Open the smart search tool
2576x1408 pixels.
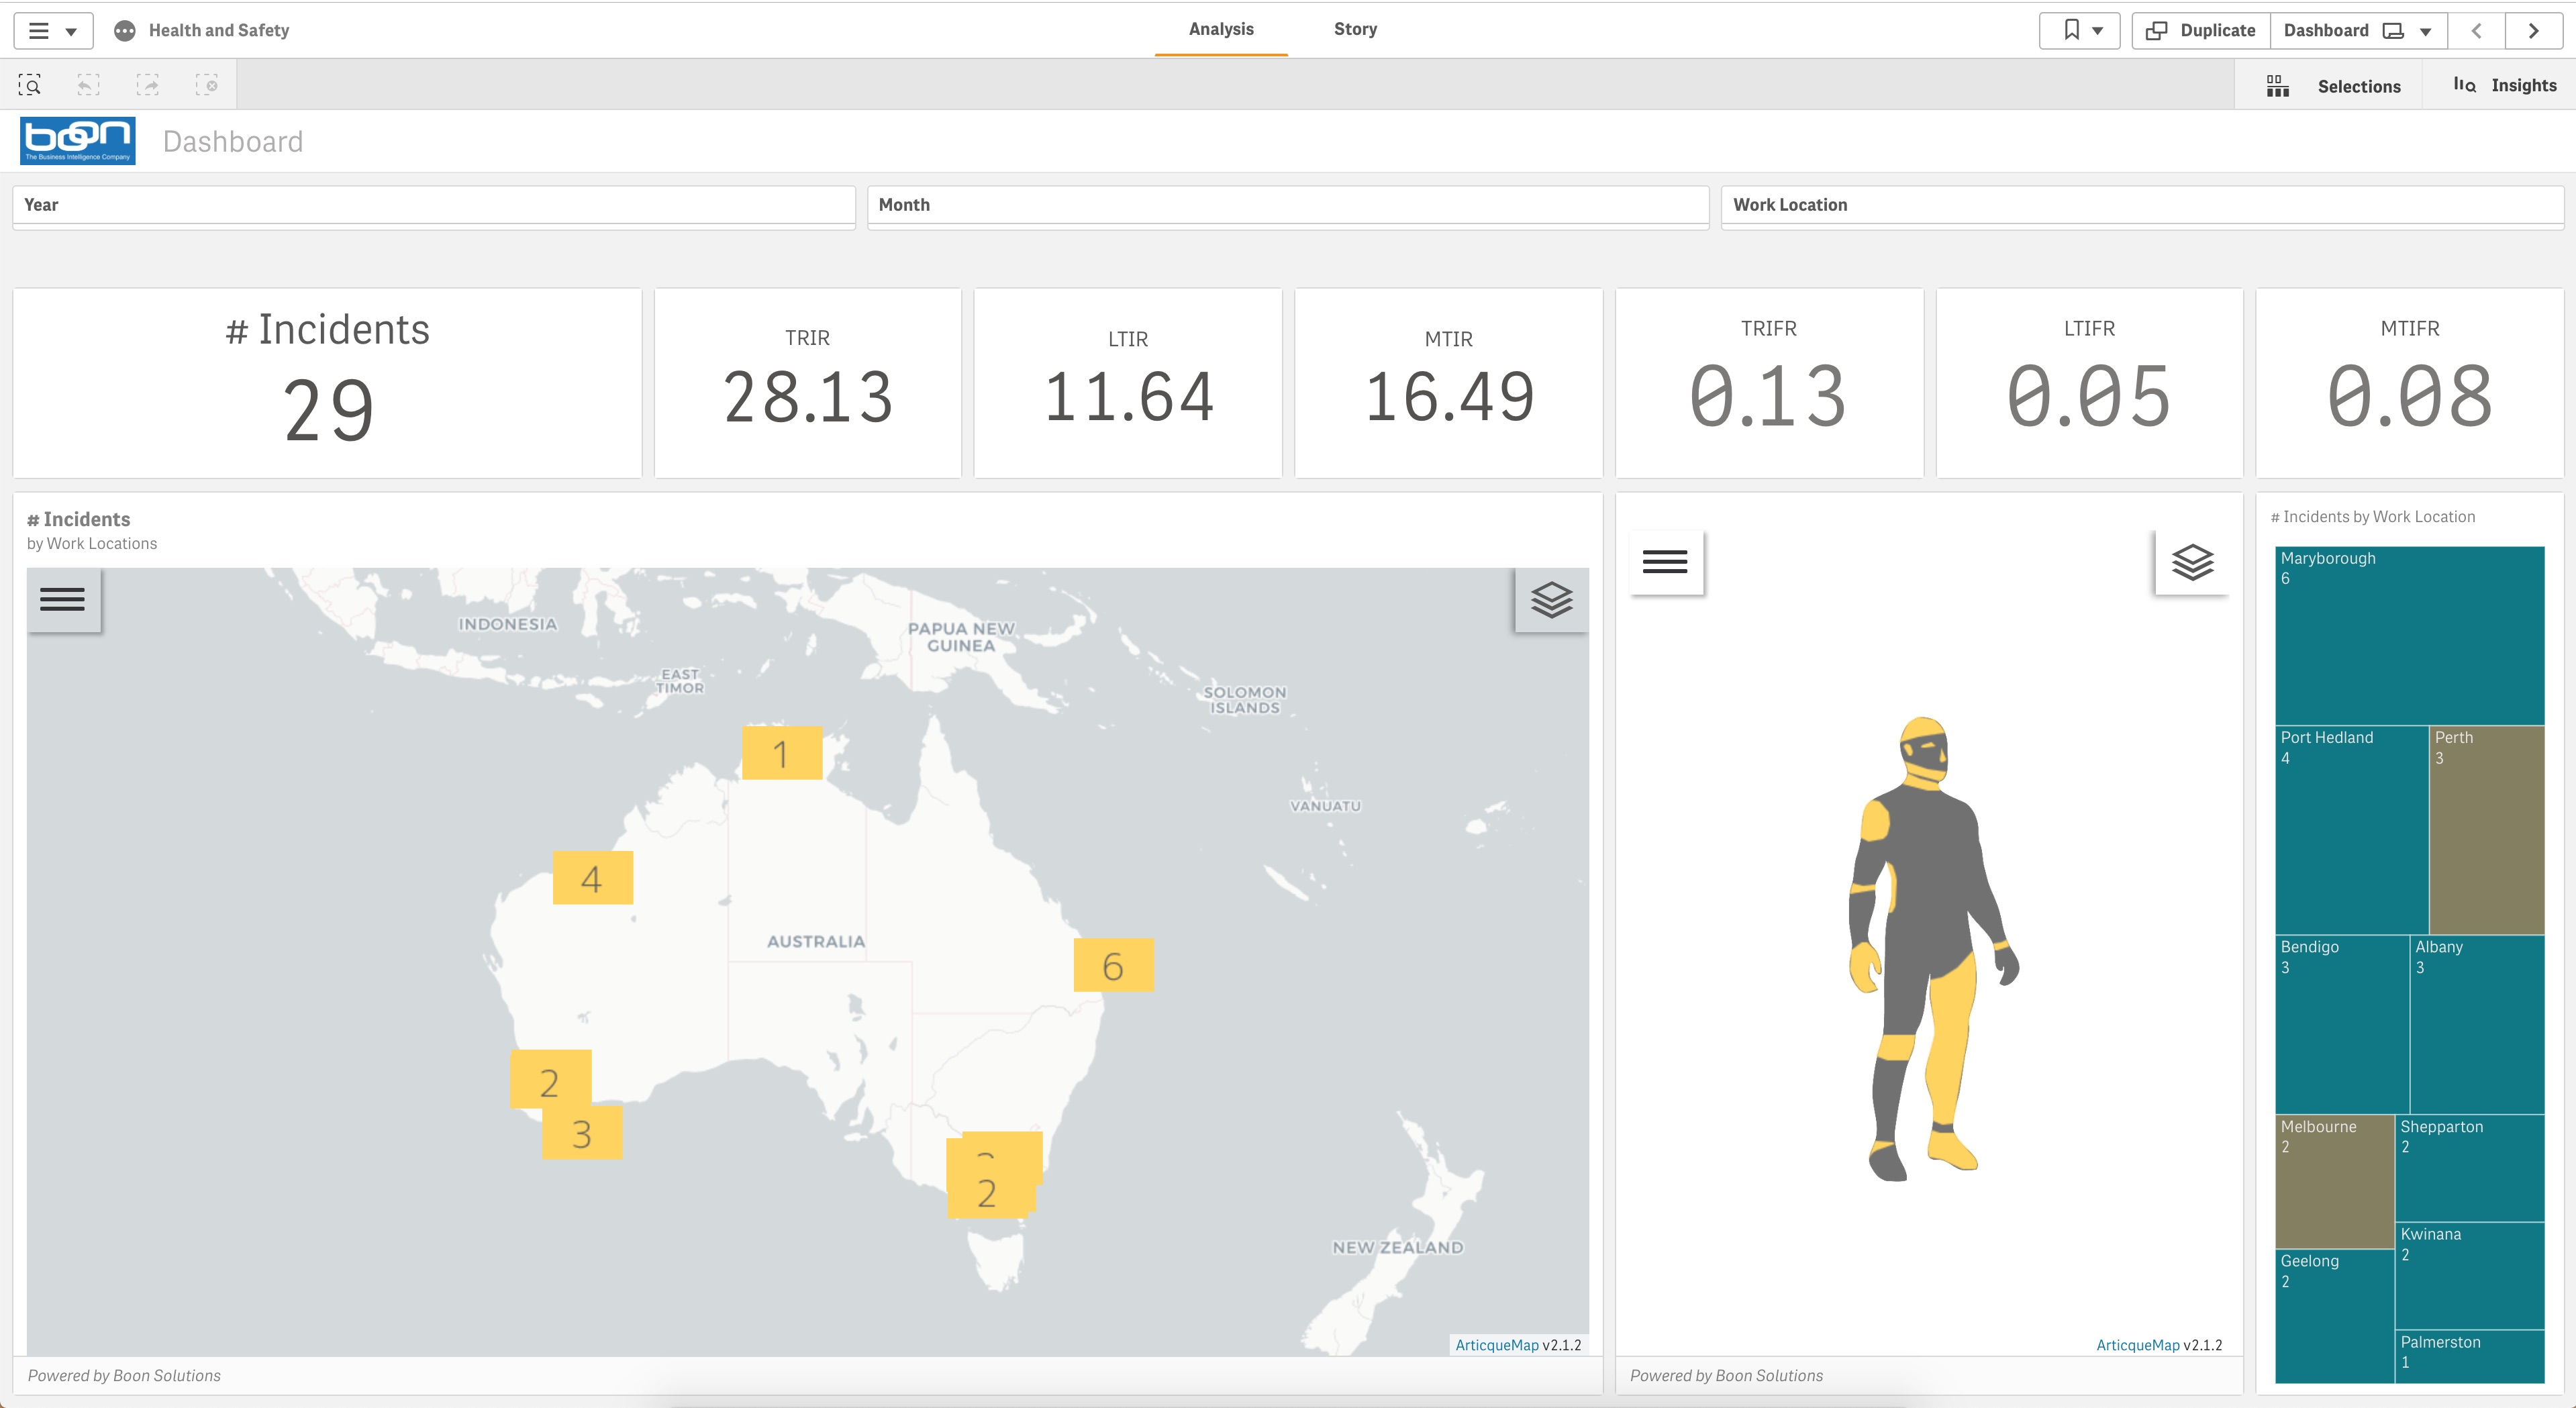pyautogui.click(x=30, y=85)
